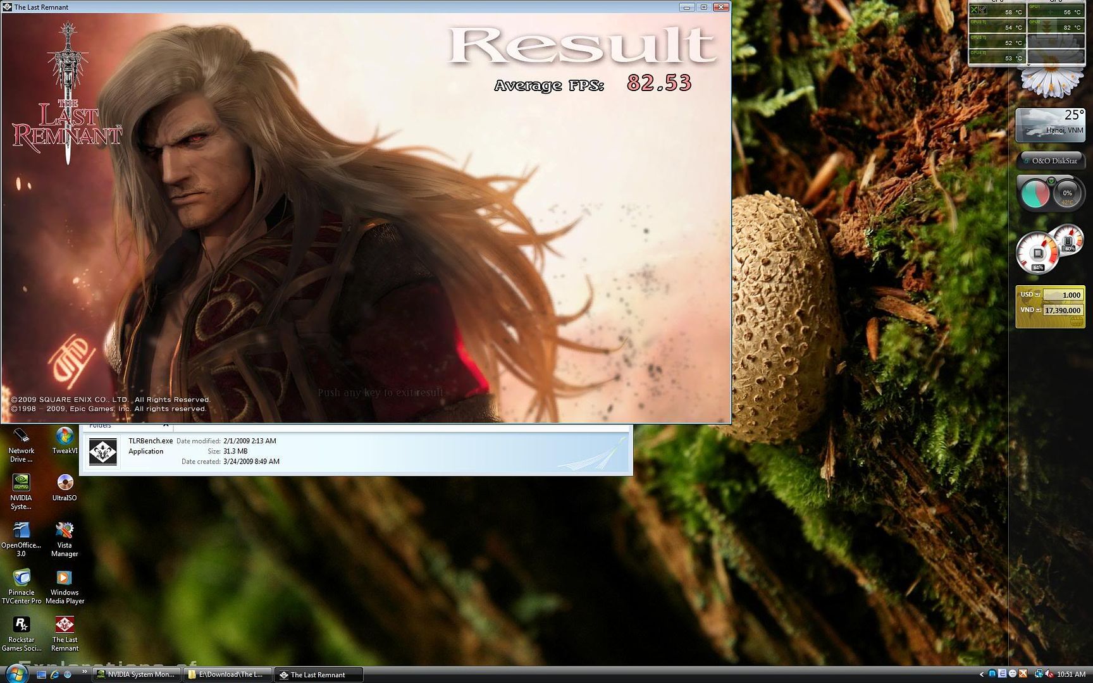1093x683 pixels.
Task: Click the green X icon in temperature gadget
Action: pos(975,9)
